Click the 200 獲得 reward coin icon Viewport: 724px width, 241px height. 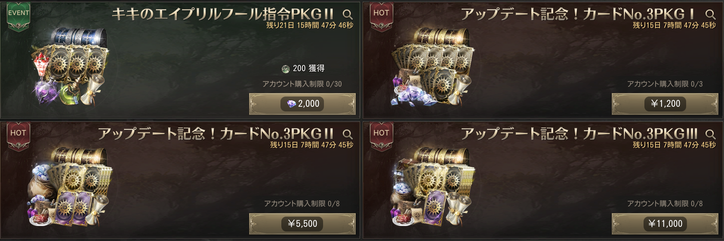point(285,69)
